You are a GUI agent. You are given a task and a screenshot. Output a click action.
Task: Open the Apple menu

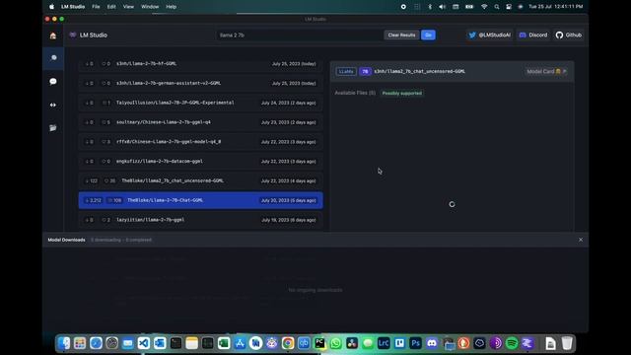pos(51,7)
